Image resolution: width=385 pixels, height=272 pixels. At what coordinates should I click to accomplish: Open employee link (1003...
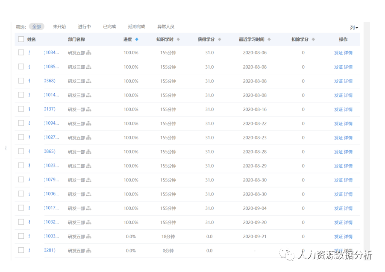52,236
